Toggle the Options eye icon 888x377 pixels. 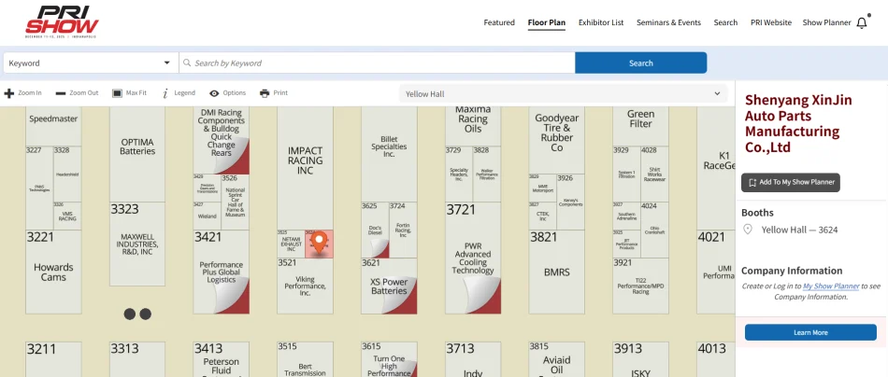point(214,93)
